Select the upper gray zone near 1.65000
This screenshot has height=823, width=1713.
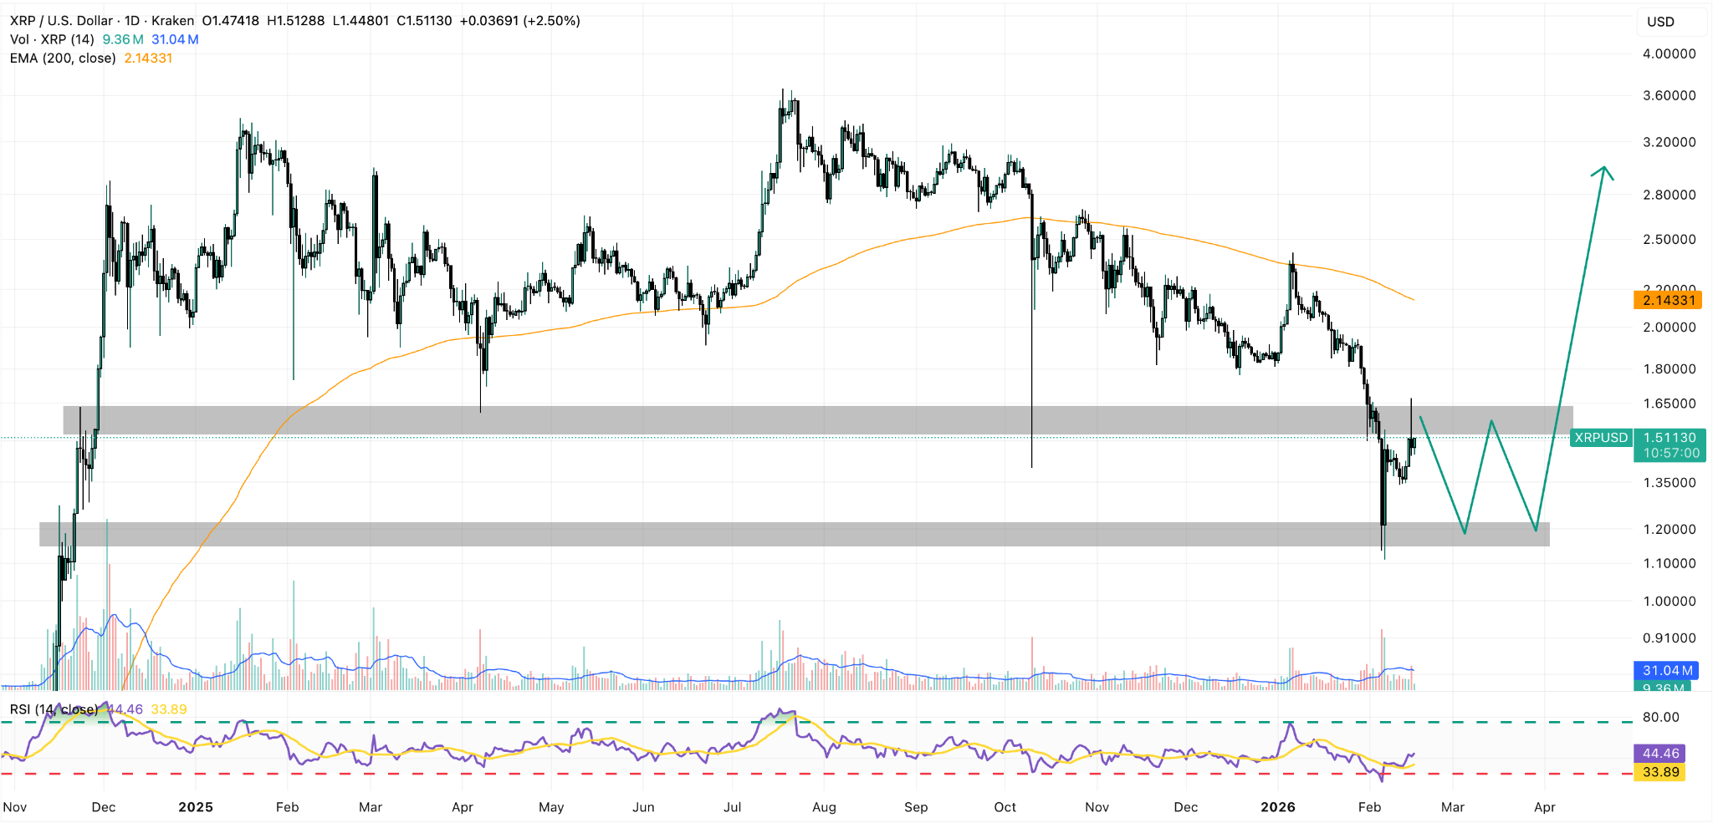(x=818, y=420)
